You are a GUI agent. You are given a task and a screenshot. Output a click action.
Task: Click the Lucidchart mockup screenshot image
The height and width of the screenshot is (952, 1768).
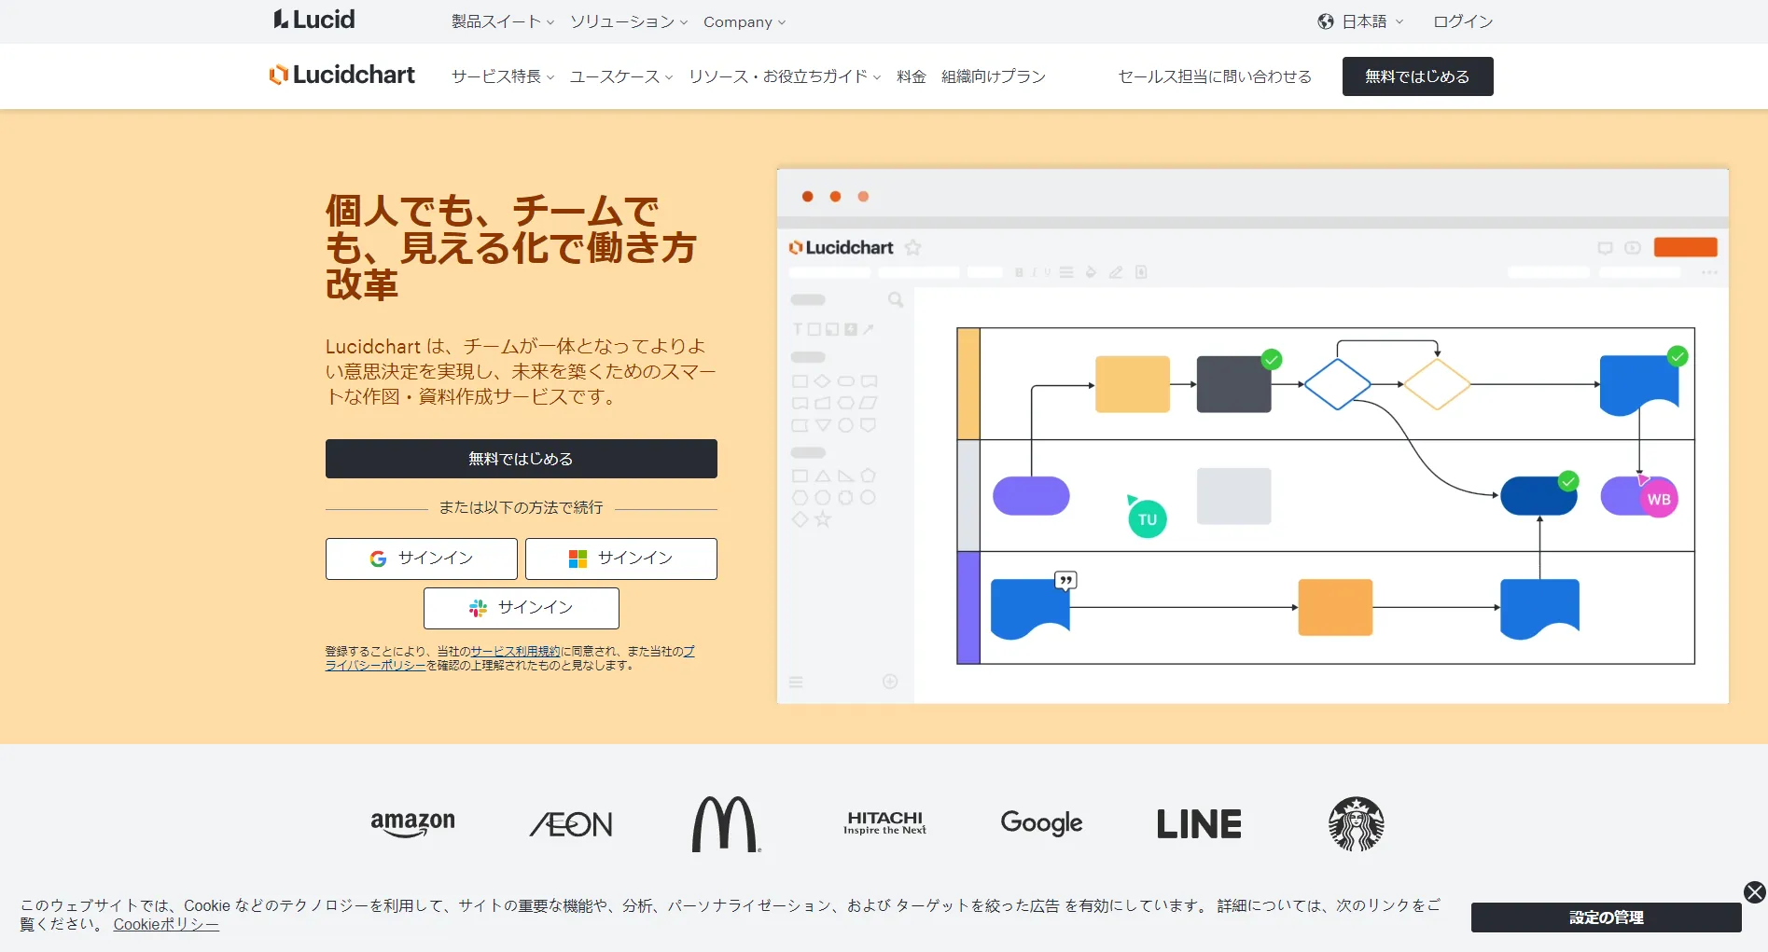(x=1252, y=435)
